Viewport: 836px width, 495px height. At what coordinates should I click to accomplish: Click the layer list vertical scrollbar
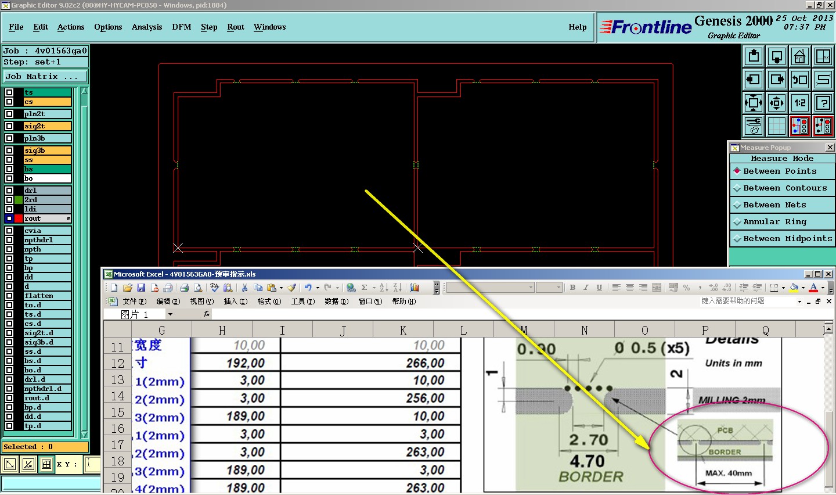pyautogui.click(x=84, y=263)
